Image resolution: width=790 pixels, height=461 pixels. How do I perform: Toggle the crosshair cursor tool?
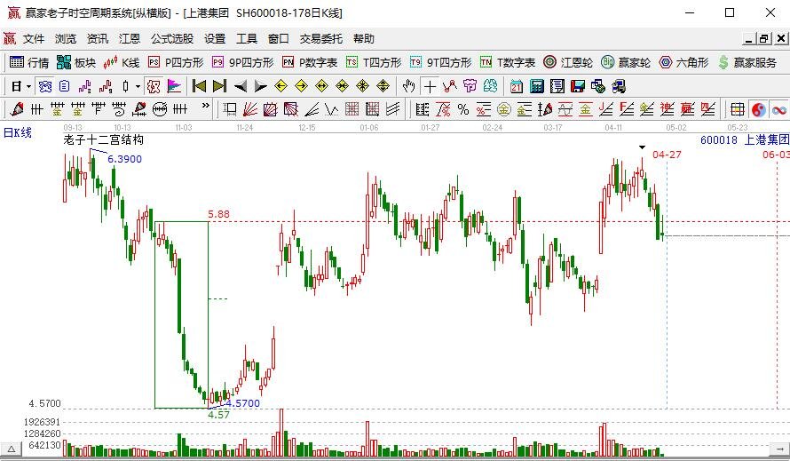[430, 87]
